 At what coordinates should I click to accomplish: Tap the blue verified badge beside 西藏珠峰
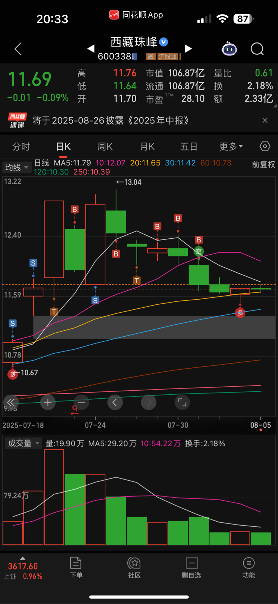[164, 42]
